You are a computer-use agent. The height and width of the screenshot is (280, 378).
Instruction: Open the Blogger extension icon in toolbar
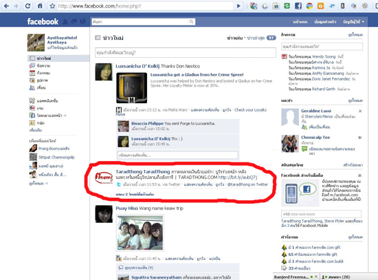(x=320, y=6)
